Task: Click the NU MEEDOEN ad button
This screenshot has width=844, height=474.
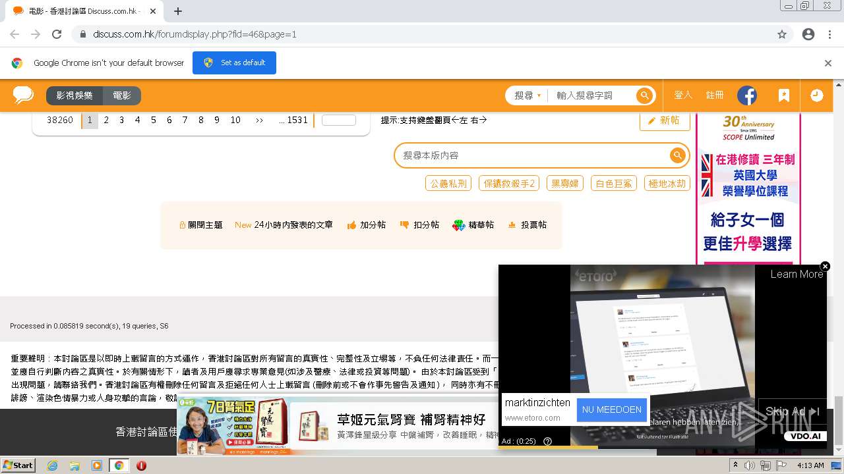Action: pos(612,409)
